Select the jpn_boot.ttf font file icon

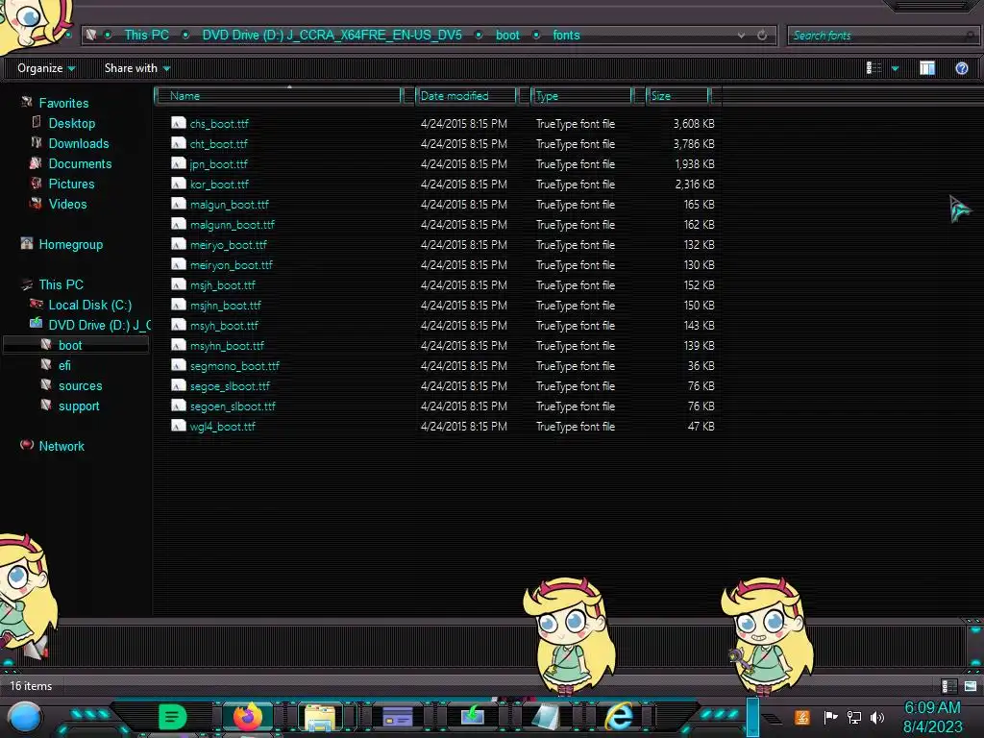[x=178, y=163]
